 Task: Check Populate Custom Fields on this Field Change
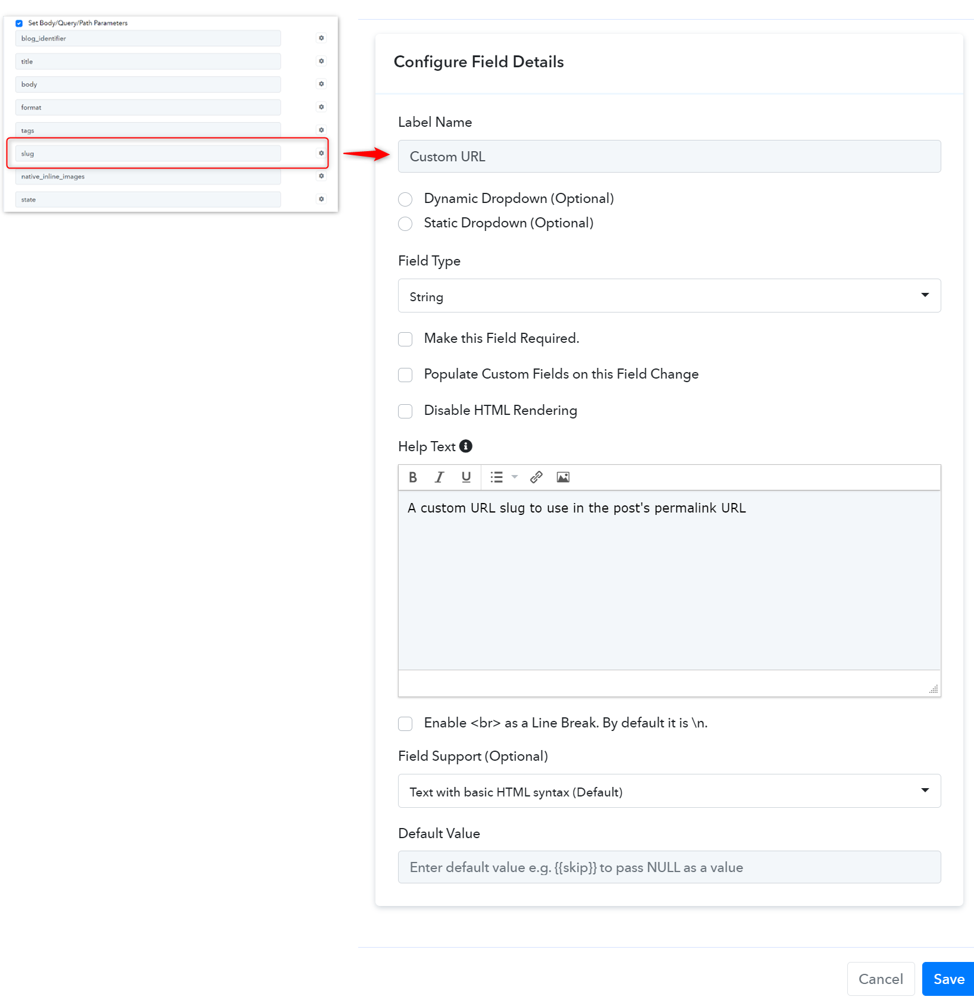point(405,375)
